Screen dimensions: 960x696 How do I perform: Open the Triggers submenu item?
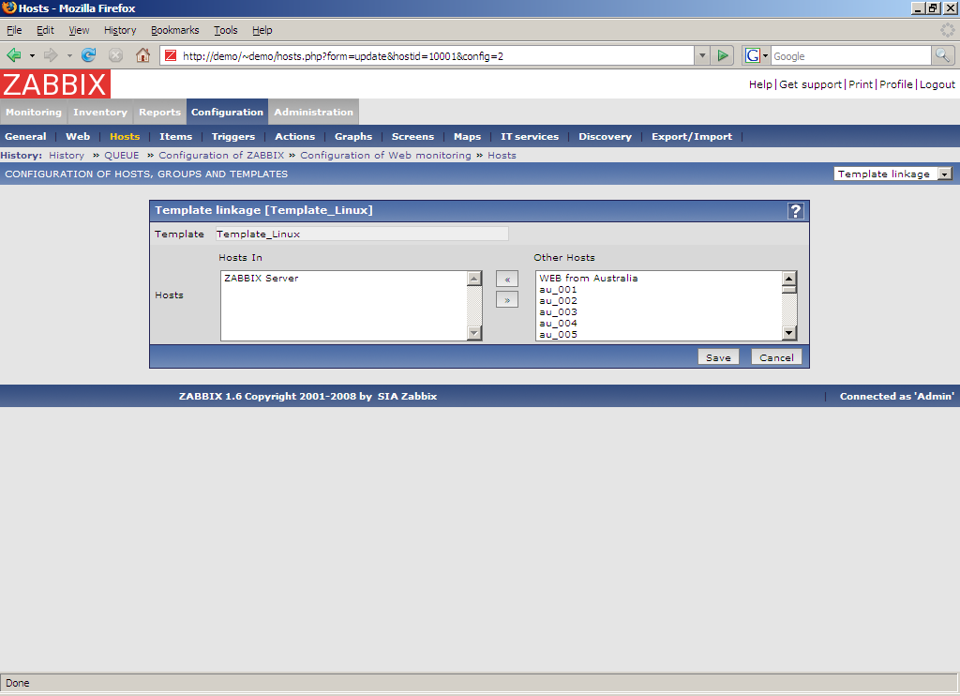233,137
